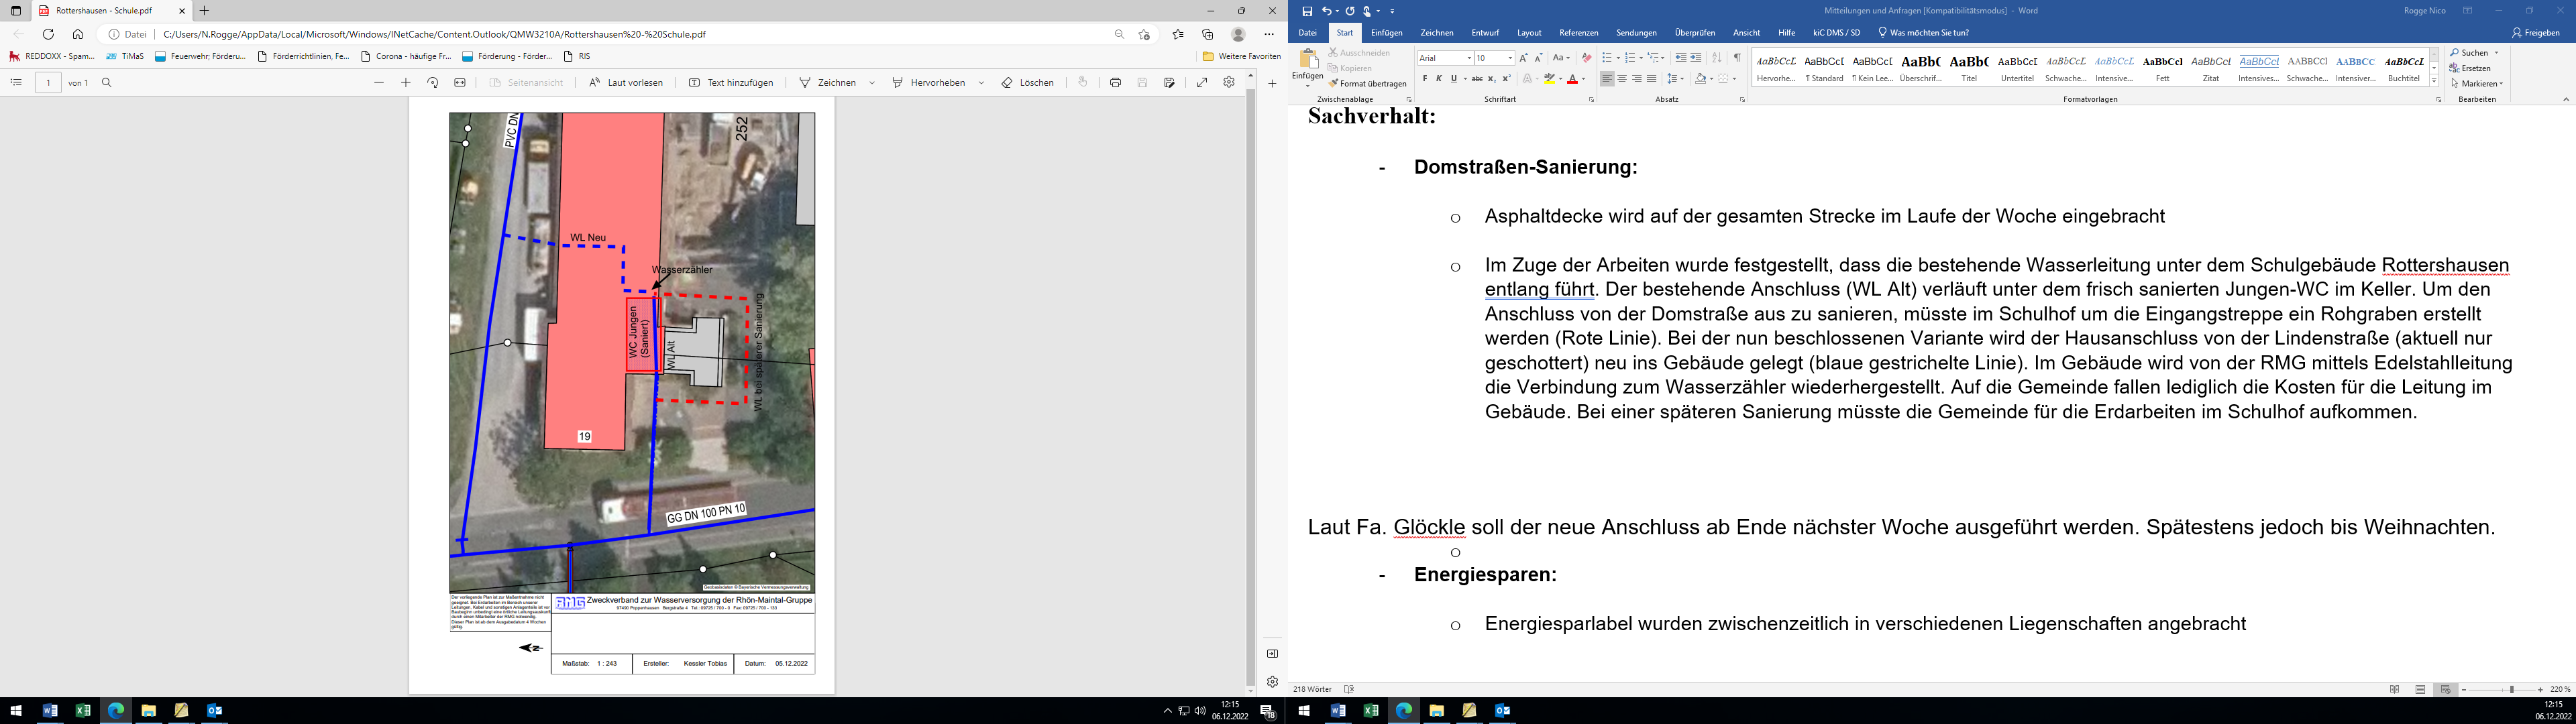
Task: Switch to the Referenzen tab
Action: click(1579, 33)
